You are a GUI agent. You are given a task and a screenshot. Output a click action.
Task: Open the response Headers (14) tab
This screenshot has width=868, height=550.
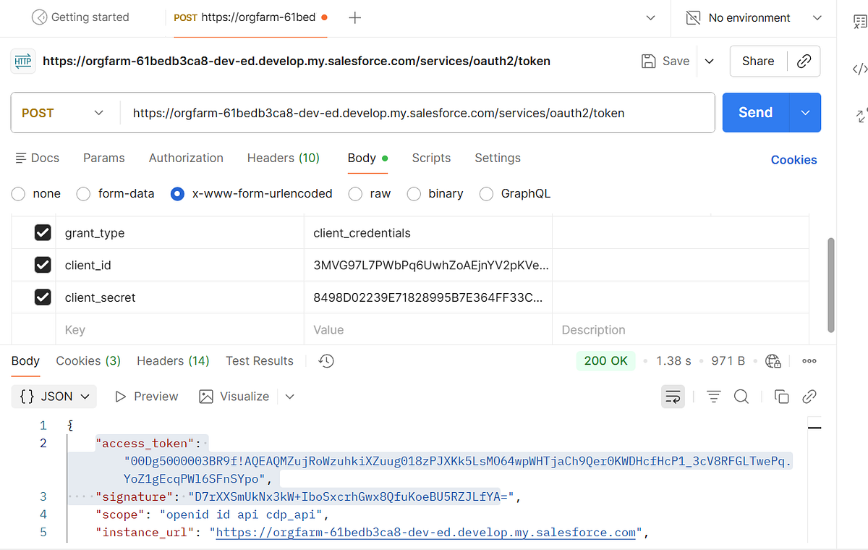173,360
